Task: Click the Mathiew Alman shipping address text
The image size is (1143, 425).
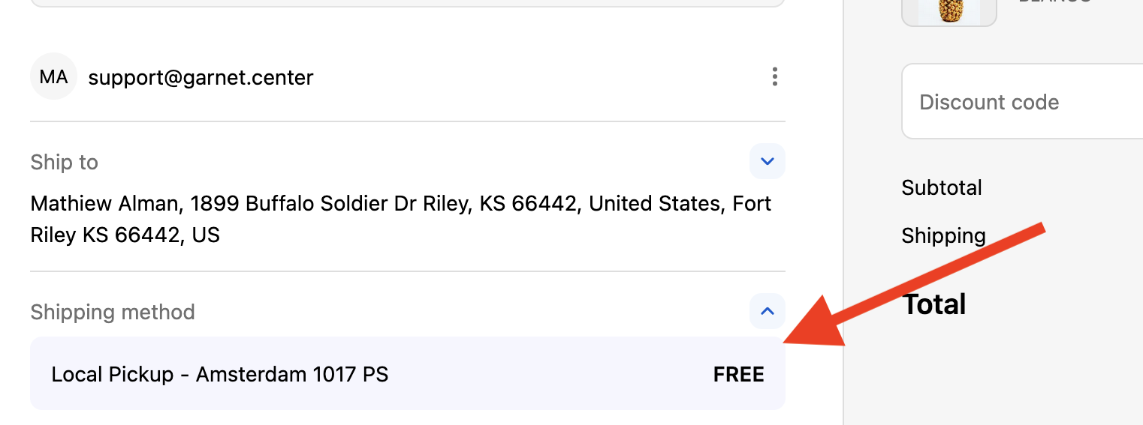Action: [x=400, y=219]
